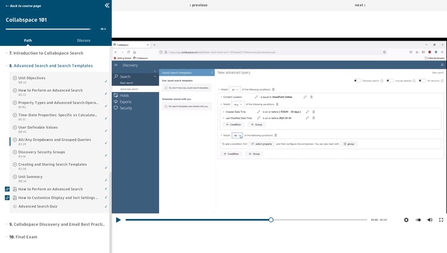
Task: Open the Match Any dropdown
Action: click(238, 104)
